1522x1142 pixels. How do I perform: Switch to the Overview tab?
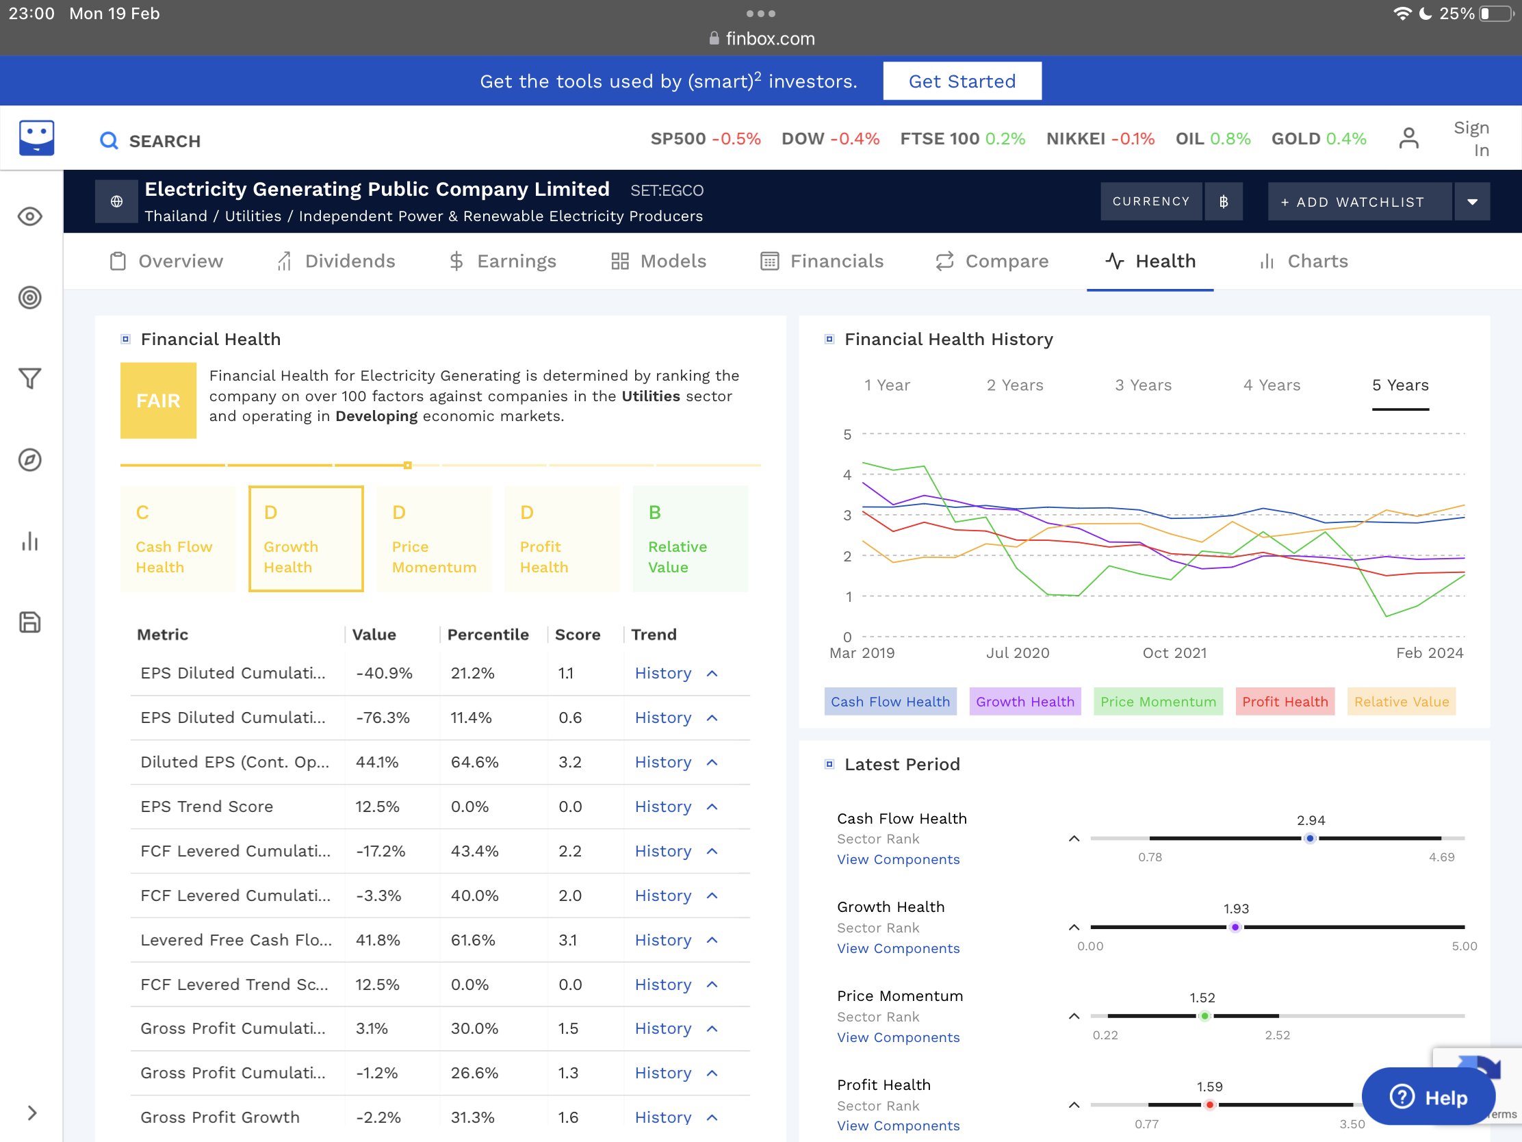point(166,261)
